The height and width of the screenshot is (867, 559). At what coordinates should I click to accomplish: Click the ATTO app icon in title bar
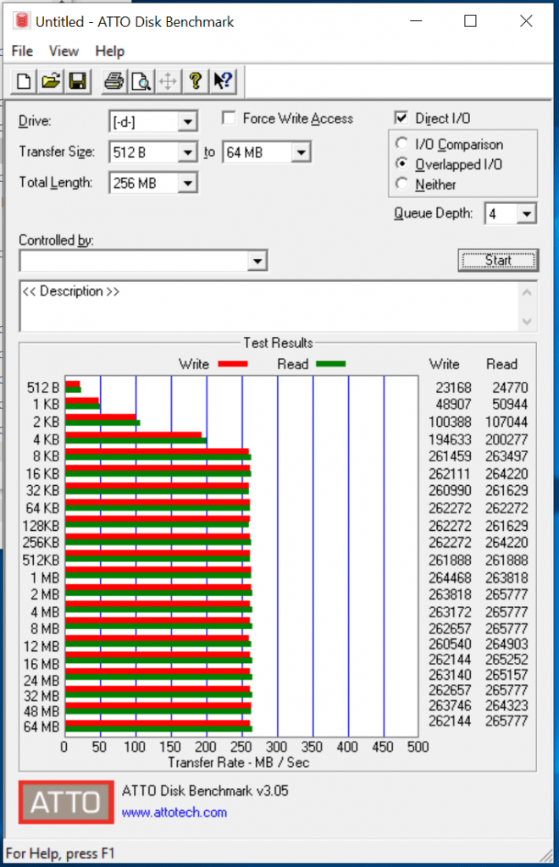pos(22,21)
